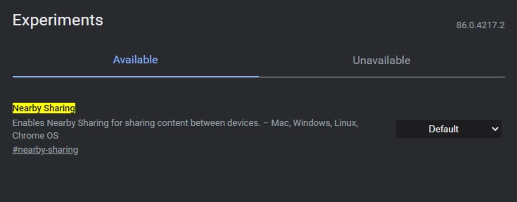The image size is (517, 202).
Task: Switch to the Unavailable tab
Action: [381, 60]
